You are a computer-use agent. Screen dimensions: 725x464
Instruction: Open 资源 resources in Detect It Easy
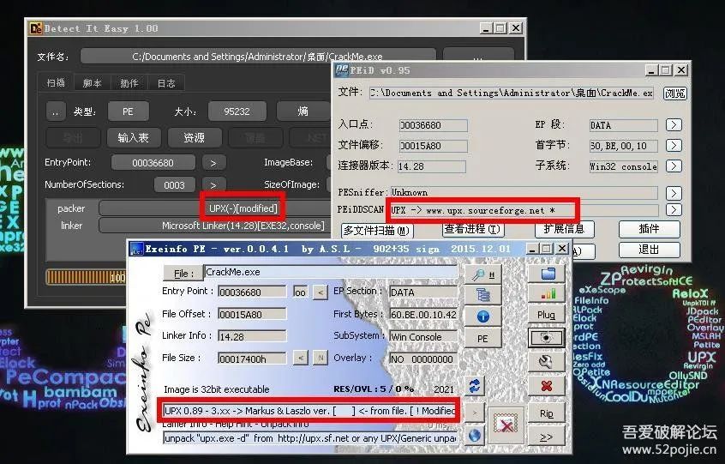pos(194,138)
